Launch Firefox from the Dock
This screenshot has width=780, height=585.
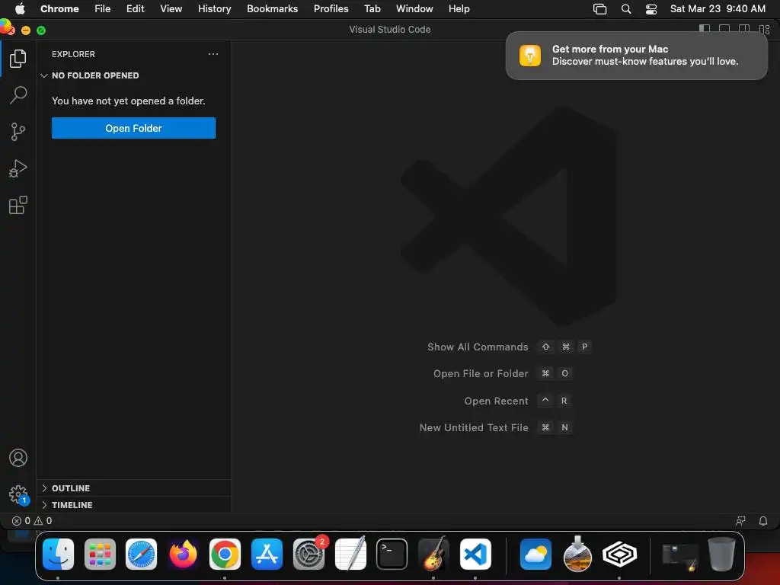(183, 554)
